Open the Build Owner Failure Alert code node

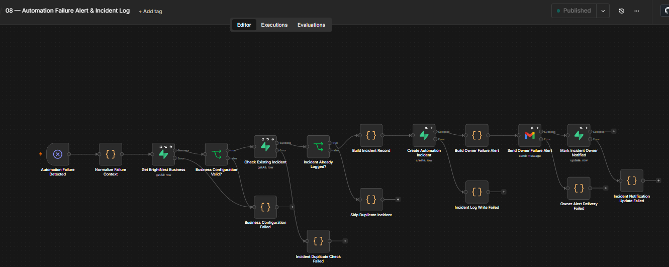[x=477, y=135]
